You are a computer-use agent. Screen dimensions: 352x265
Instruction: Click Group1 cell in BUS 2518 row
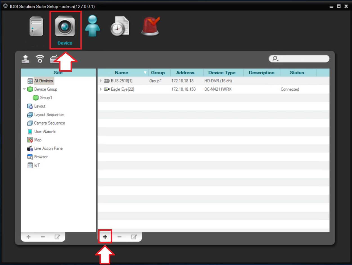point(155,81)
